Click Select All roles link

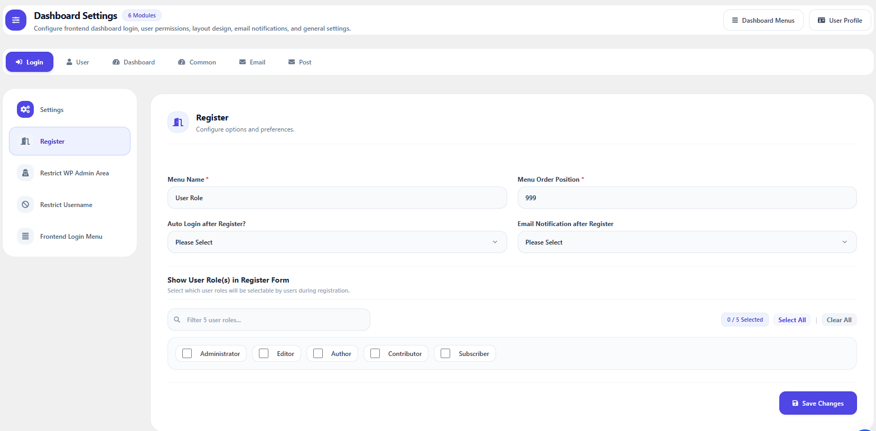click(x=792, y=320)
